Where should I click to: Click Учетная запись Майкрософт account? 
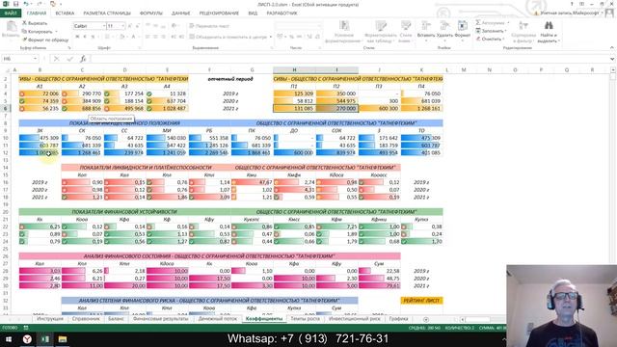point(570,13)
